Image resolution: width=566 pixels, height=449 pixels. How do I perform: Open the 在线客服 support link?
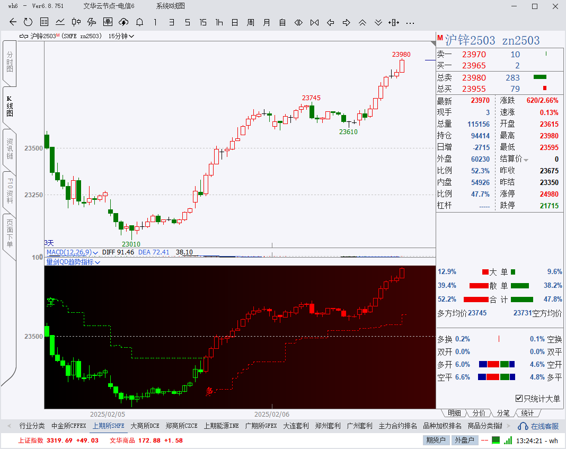(540, 426)
